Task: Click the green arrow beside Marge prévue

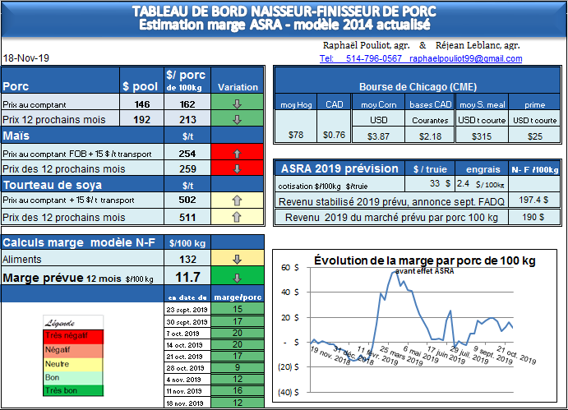Action: pyautogui.click(x=237, y=278)
